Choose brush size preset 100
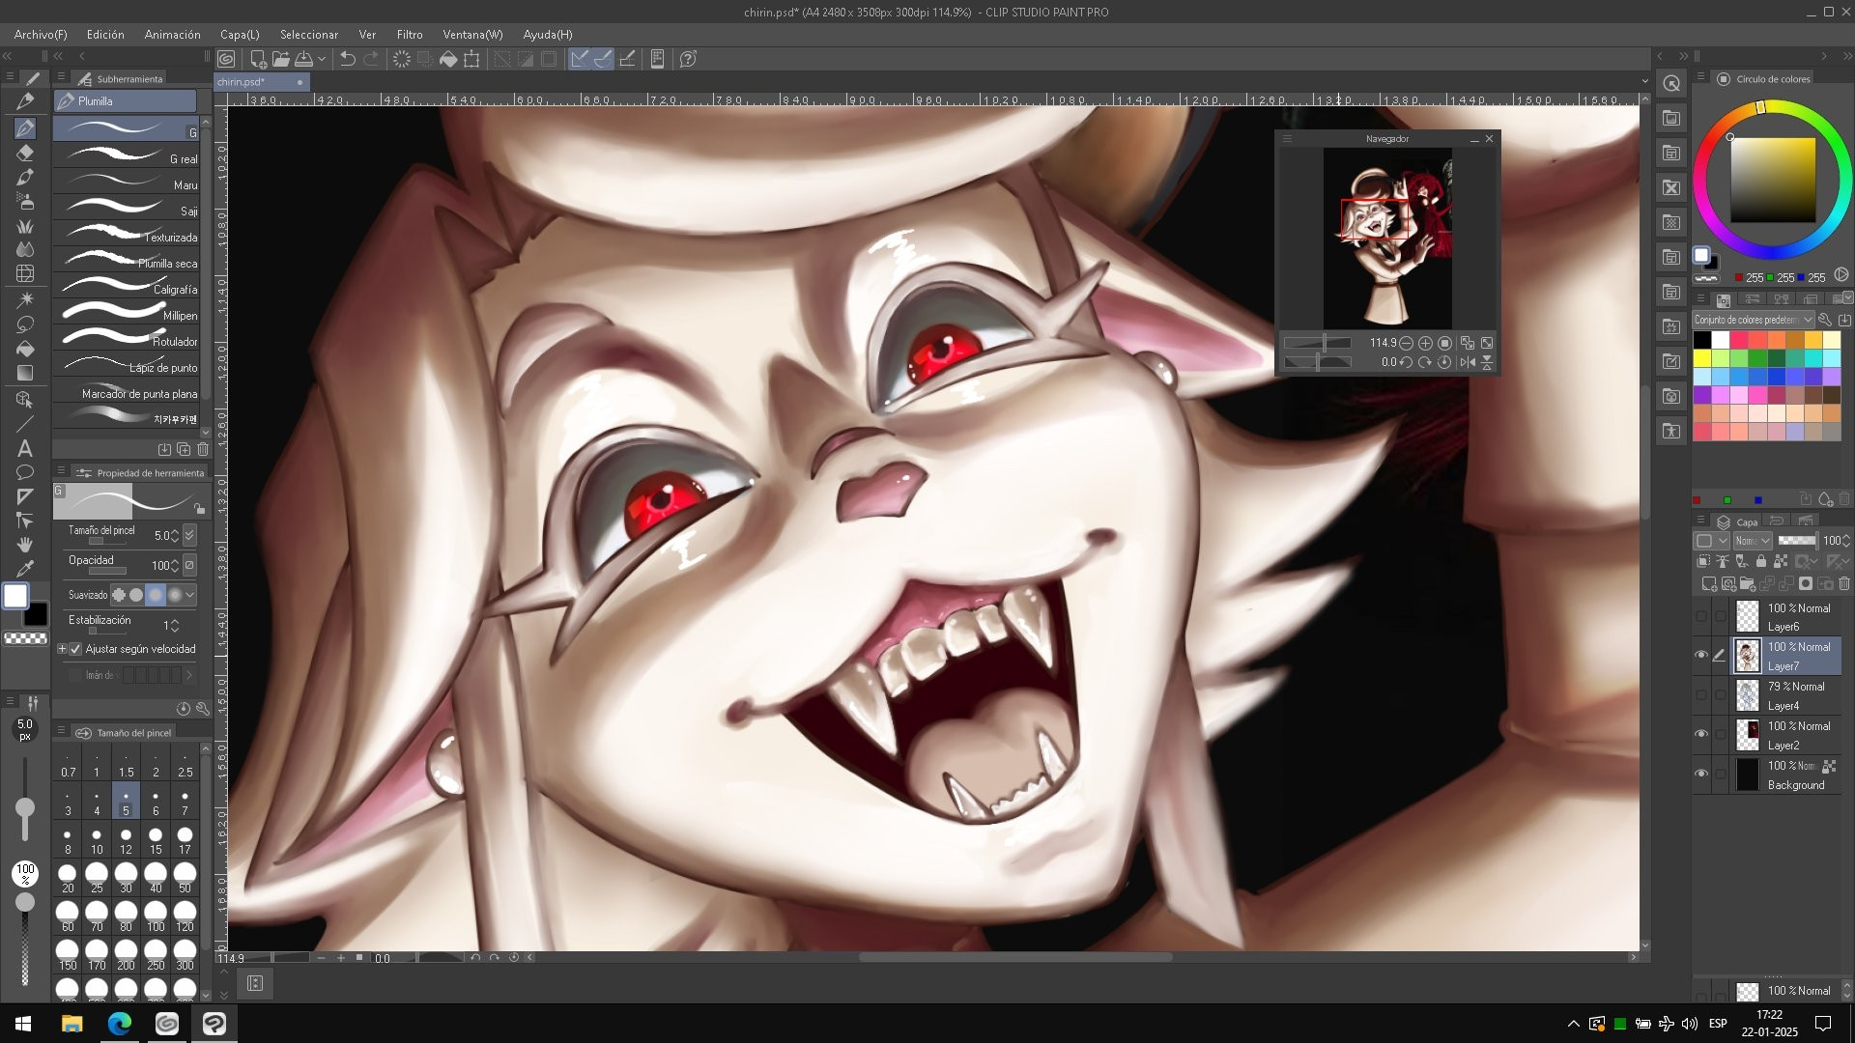 (156, 917)
